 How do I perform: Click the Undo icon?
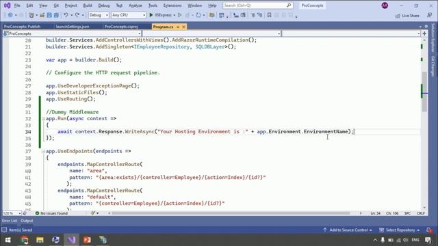click(x=66, y=15)
